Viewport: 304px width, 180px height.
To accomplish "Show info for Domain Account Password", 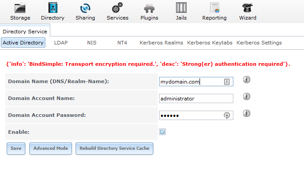I will [247, 113].
